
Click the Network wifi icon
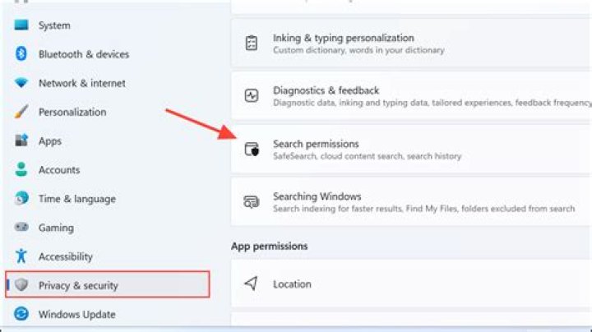[21, 83]
